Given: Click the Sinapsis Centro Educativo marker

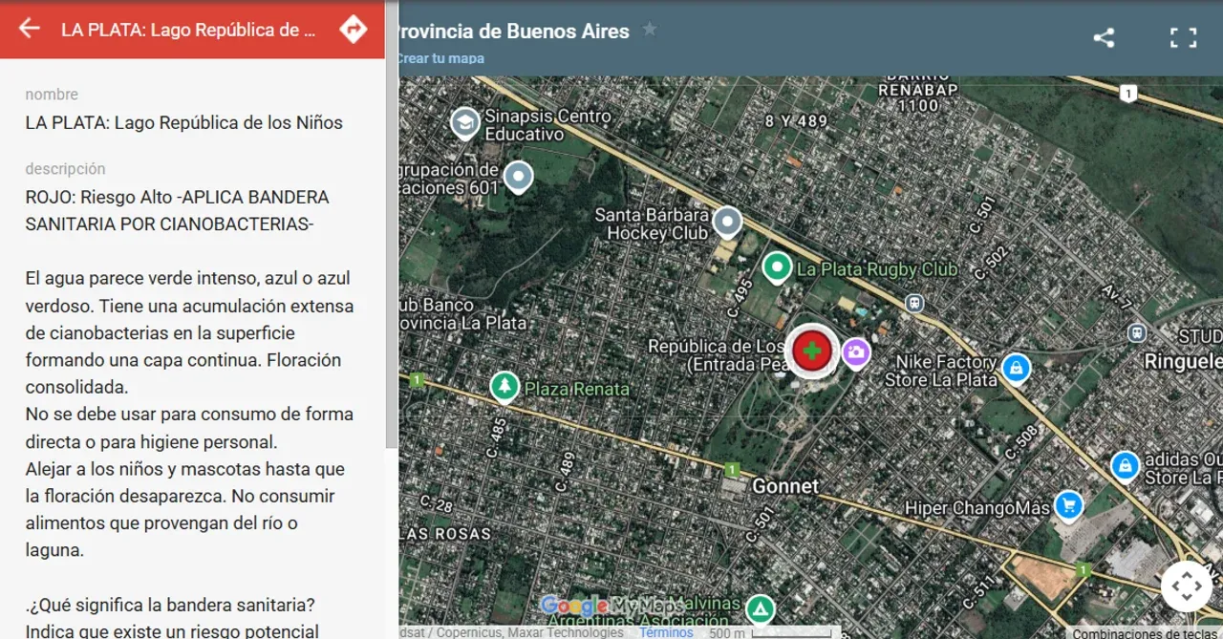Looking at the screenshot, I should click(x=464, y=123).
